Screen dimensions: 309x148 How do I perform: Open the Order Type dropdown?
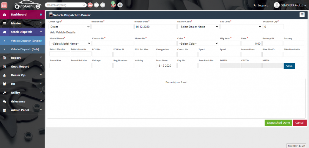coord(70,27)
